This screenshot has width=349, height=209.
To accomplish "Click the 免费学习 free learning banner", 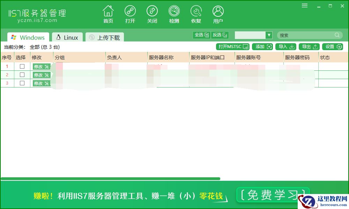I will (273, 194).
